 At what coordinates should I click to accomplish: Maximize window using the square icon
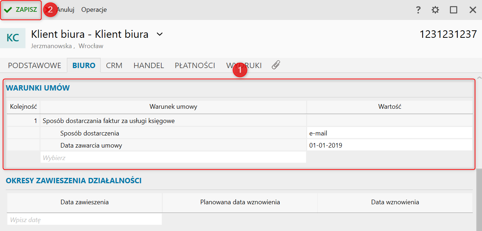click(453, 10)
